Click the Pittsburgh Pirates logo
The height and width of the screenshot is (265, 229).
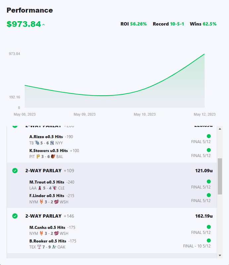[x=38, y=156]
